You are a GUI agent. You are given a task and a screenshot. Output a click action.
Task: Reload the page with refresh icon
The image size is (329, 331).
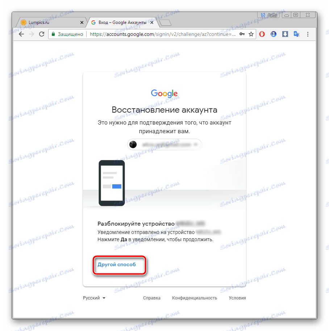(x=42, y=34)
